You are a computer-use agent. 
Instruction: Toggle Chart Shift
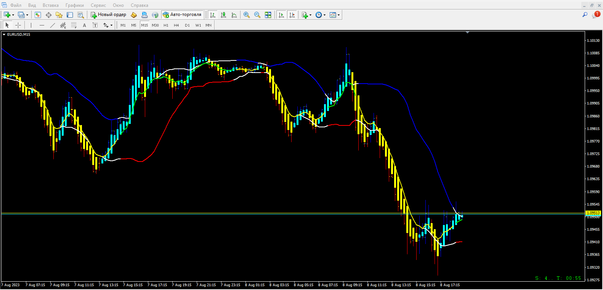[x=292, y=15]
